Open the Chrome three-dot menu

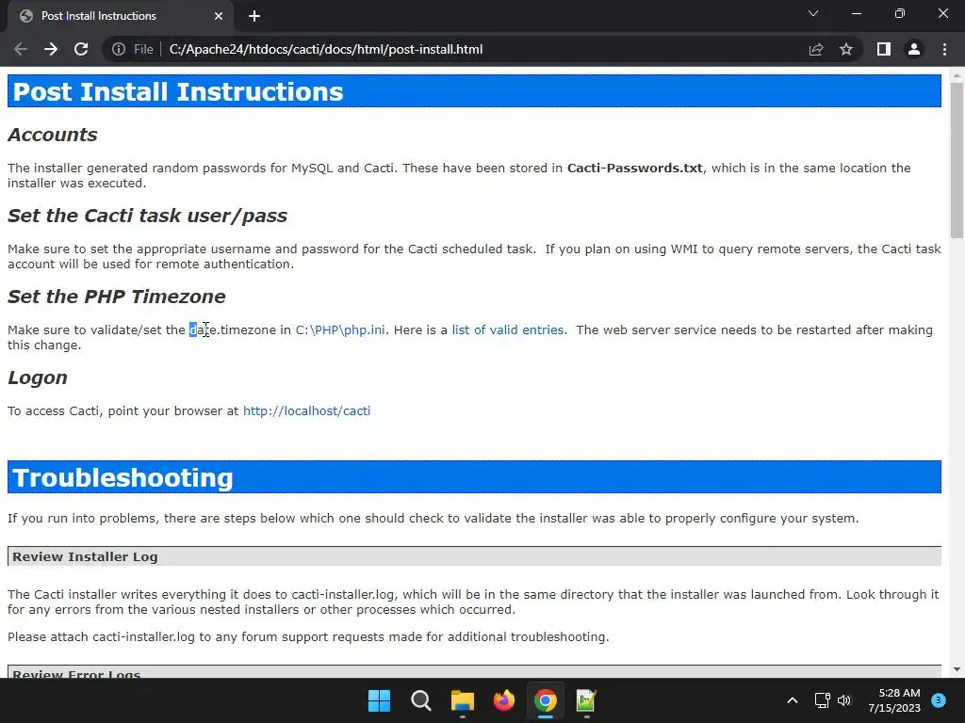click(944, 49)
